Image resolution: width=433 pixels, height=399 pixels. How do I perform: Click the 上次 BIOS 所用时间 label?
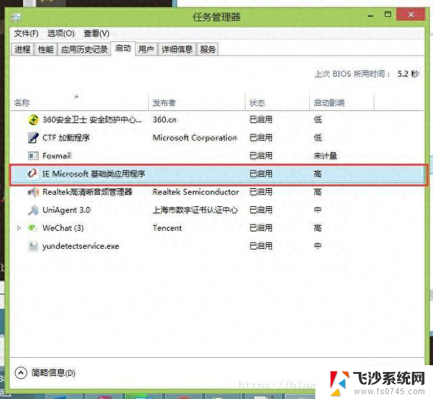(352, 74)
